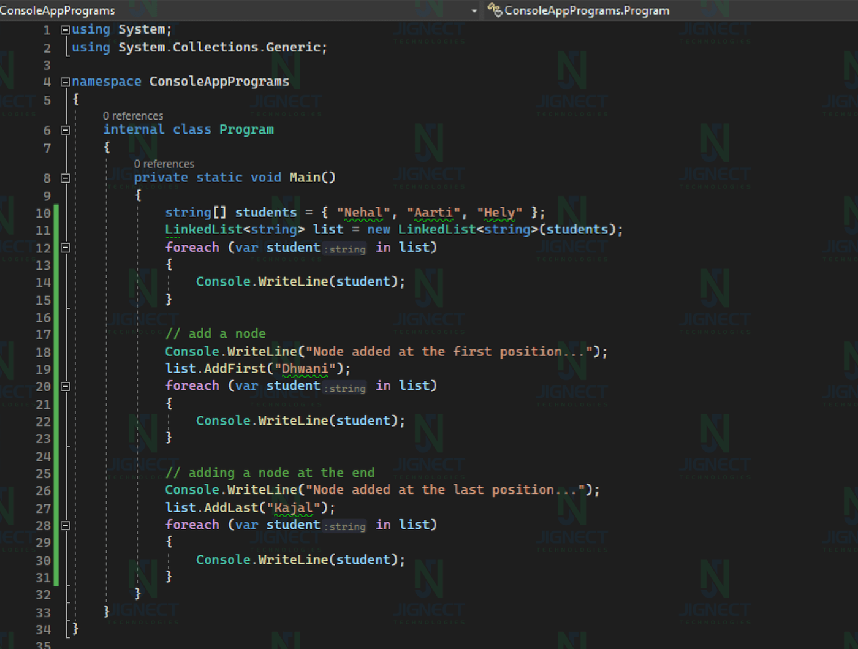The height and width of the screenshot is (649, 858).
Task: Click the AddLast method name
Action: point(231,507)
